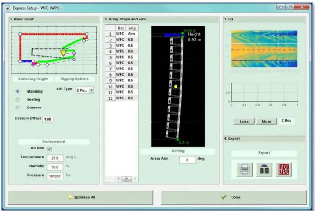Click the Custom Offset input field

click(48, 119)
